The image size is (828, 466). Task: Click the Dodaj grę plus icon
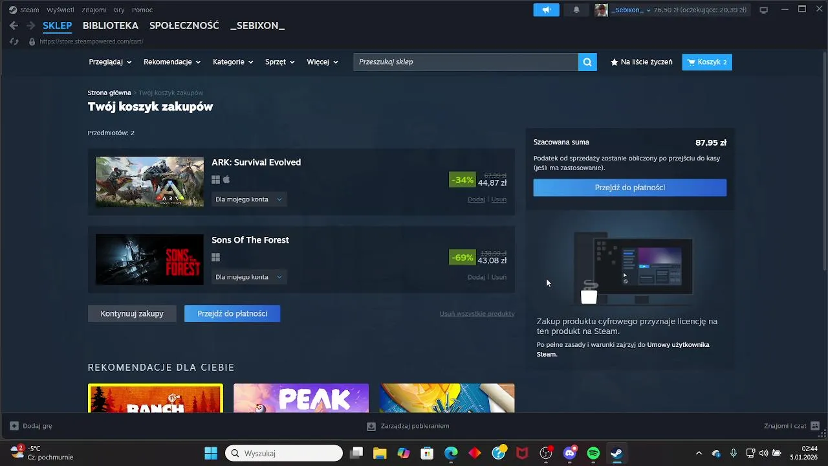(14, 426)
